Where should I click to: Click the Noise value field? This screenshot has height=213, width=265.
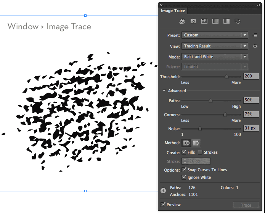point(251,128)
